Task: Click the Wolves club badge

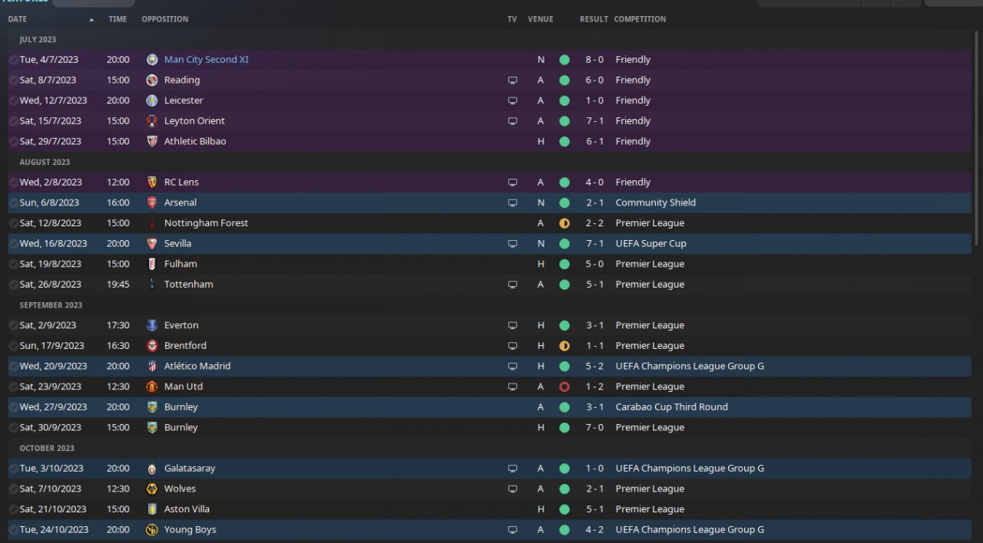Action: tap(152, 489)
